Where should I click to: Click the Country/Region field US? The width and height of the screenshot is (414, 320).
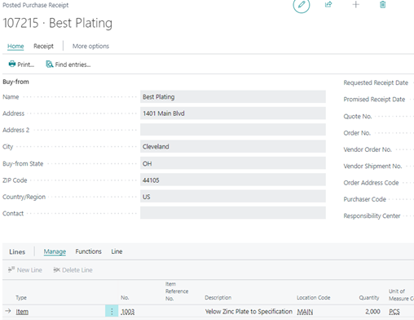(x=233, y=197)
